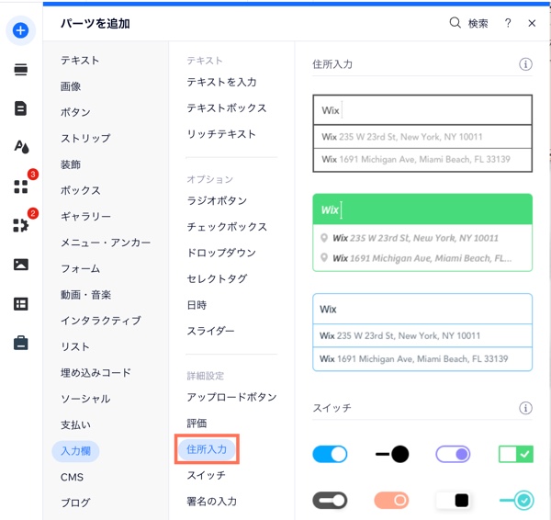Click the blue Add Elements plus icon
The width and height of the screenshot is (551, 520).
[x=20, y=30]
